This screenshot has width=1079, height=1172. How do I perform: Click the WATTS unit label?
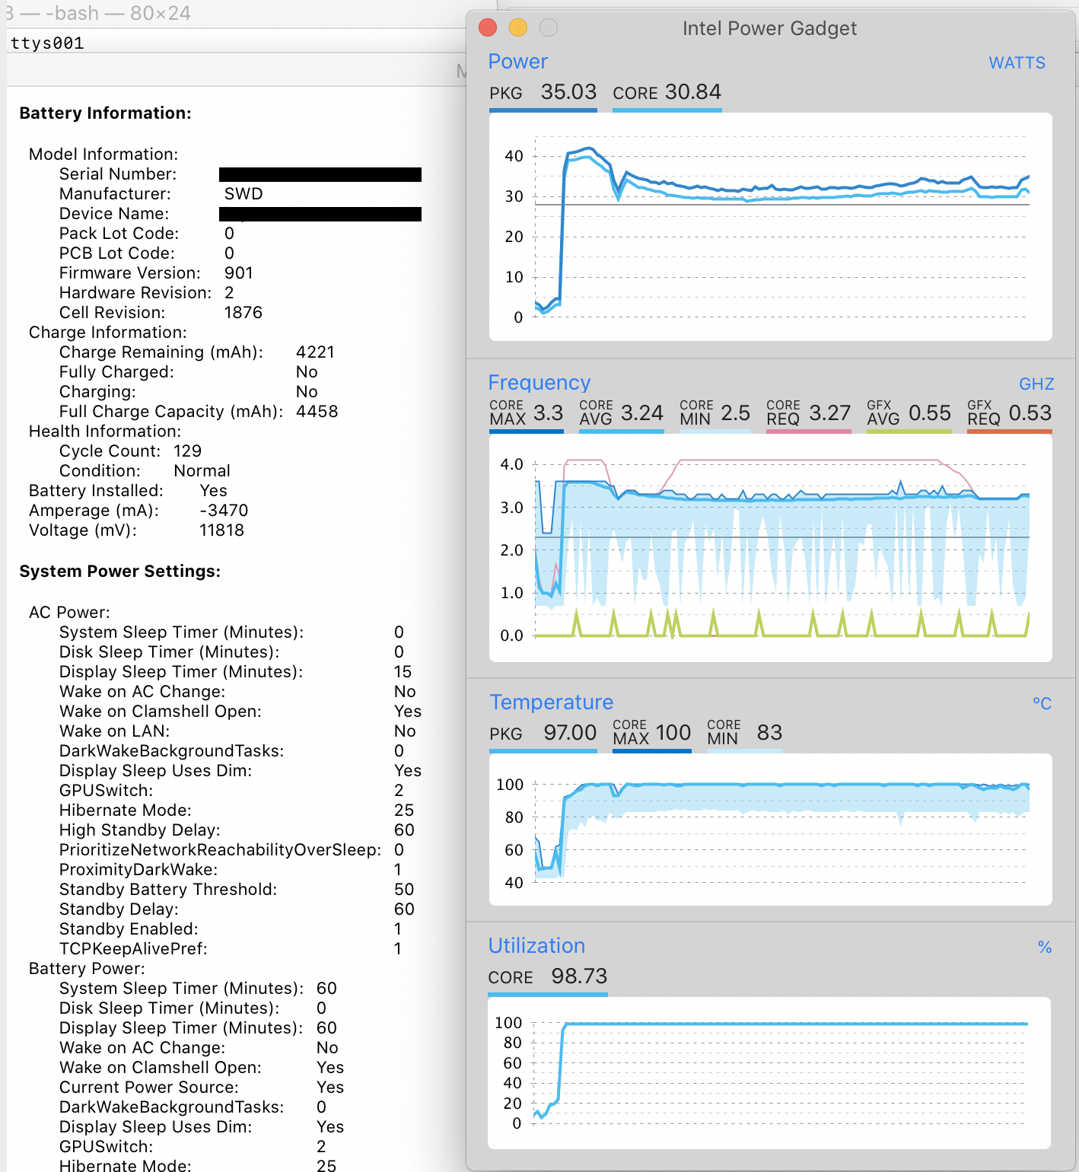click(1017, 63)
